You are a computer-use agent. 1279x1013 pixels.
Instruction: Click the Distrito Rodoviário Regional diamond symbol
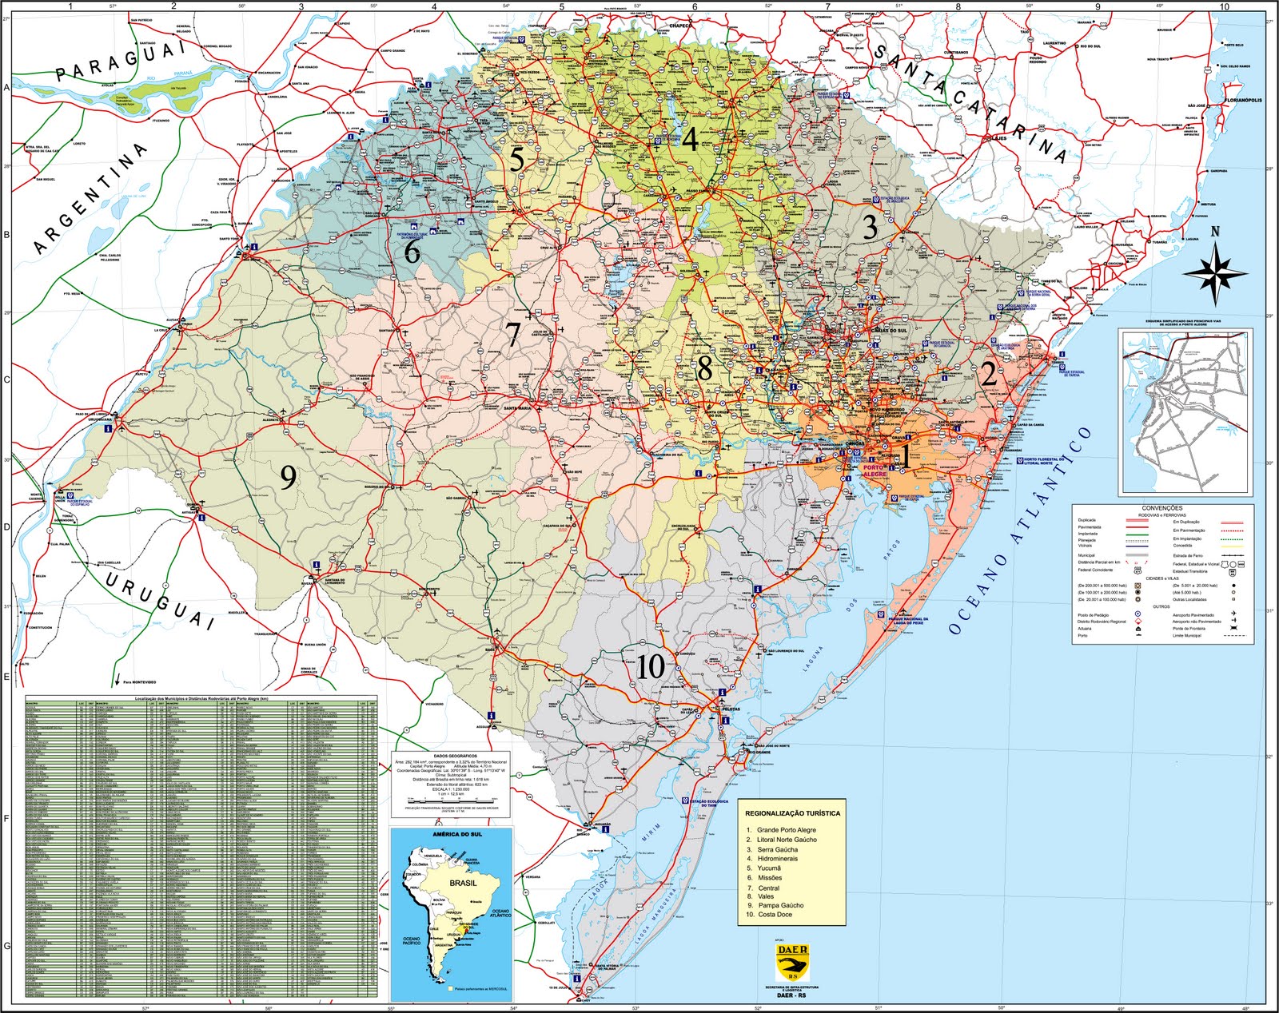point(1138,622)
